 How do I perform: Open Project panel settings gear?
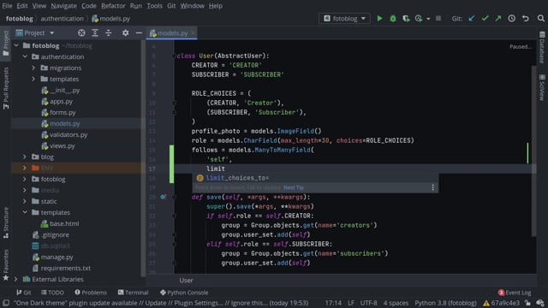pyautogui.click(x=126, y=33)
